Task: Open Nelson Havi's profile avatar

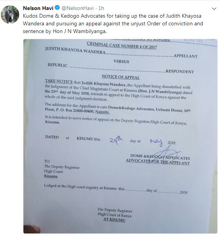Action: (x=10, y=15)
